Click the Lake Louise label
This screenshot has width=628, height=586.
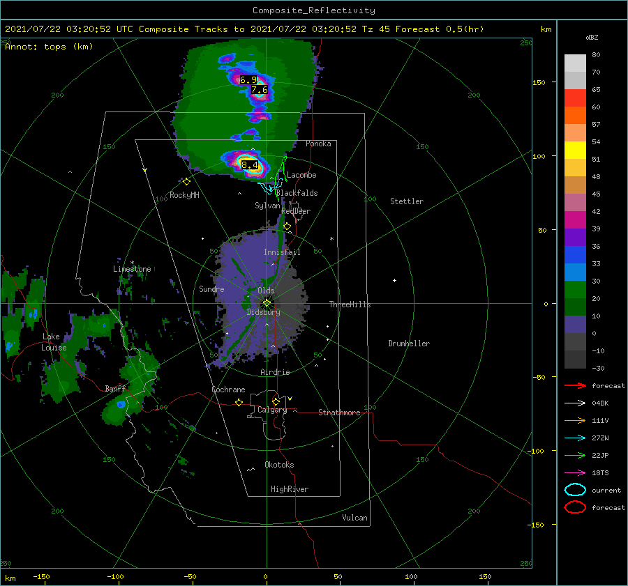[54, 342]
